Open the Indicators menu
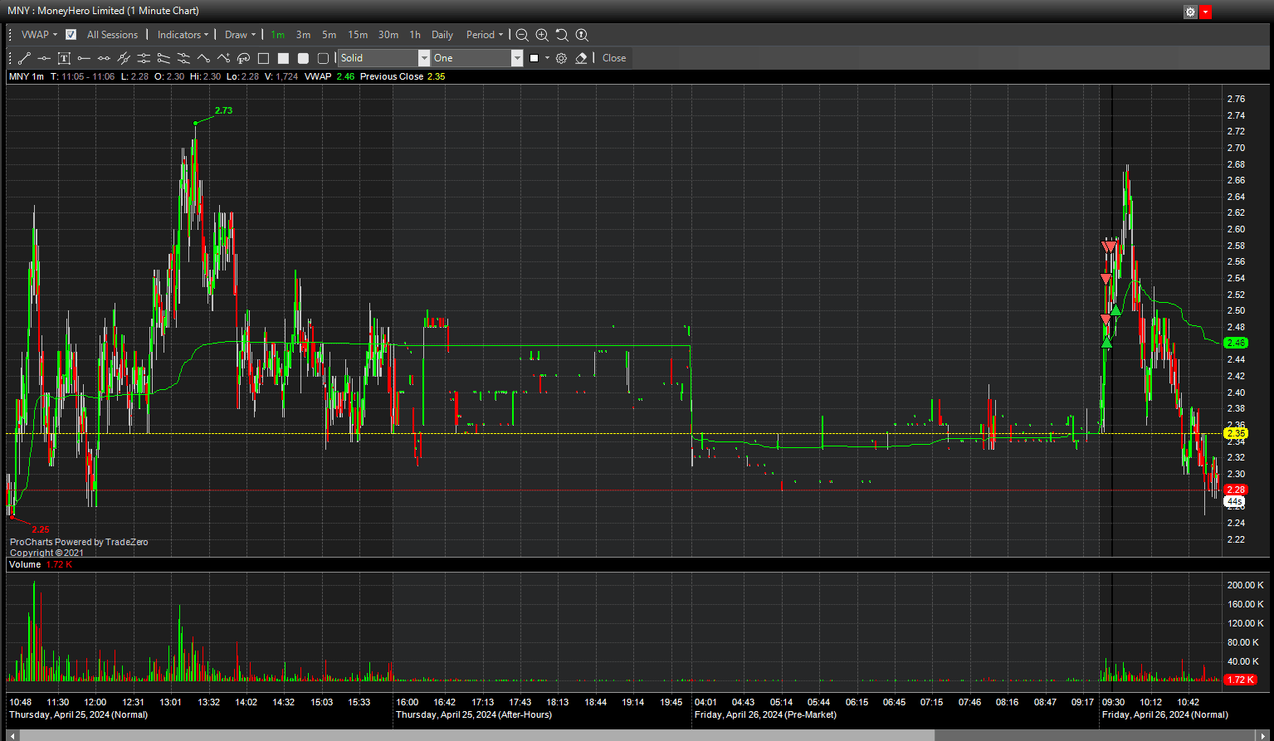This screenshot has width=1274, height=741. [183, 35]
